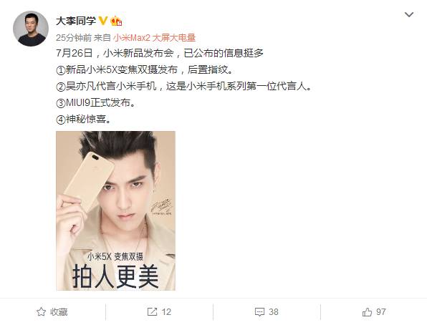427x325 pixels.
Task: Like the post with thumbs-up icon
Action: click(x=367, y=311)
